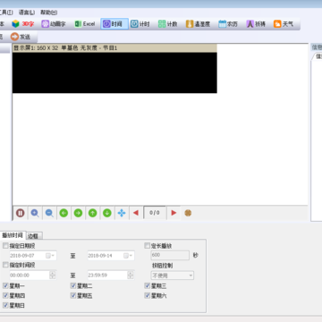Go to next page with red arrow

(174, 213)
